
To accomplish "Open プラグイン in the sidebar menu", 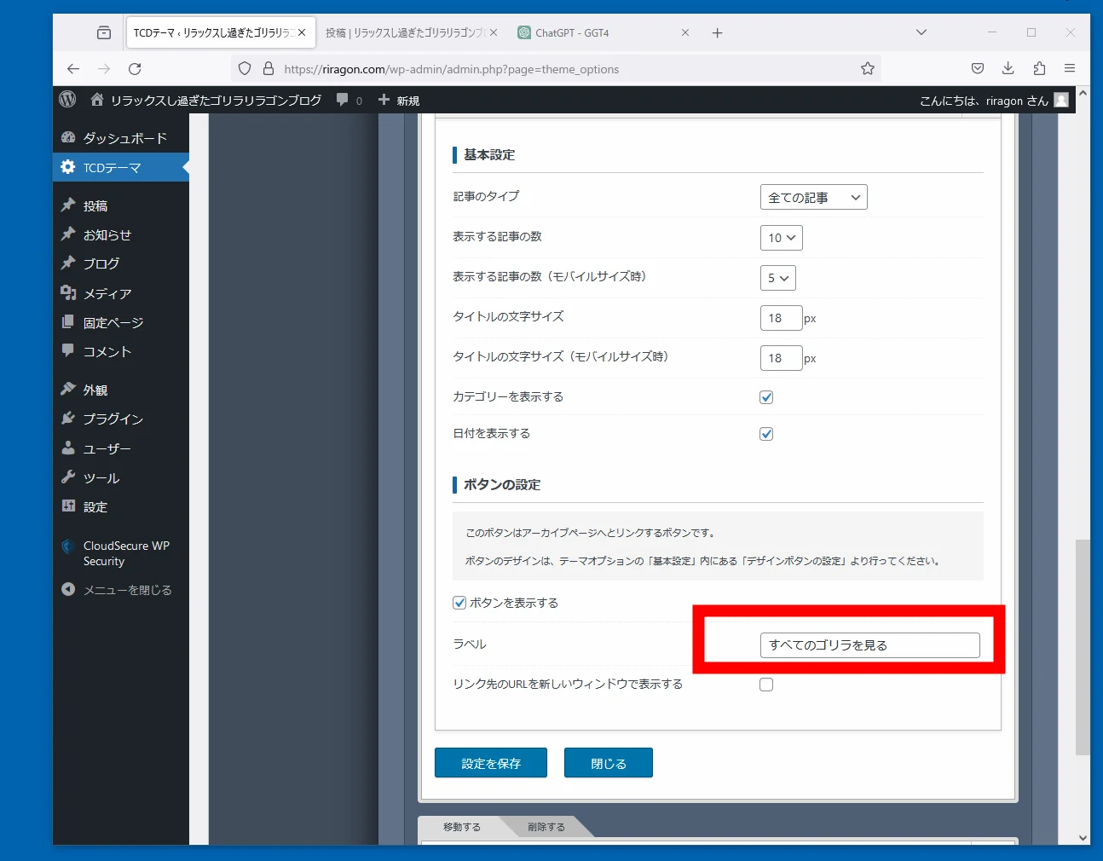I will [x=113, y=419].
